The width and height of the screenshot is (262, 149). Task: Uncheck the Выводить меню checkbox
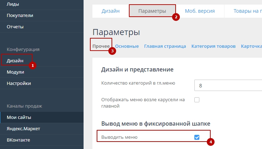point(197,137)
